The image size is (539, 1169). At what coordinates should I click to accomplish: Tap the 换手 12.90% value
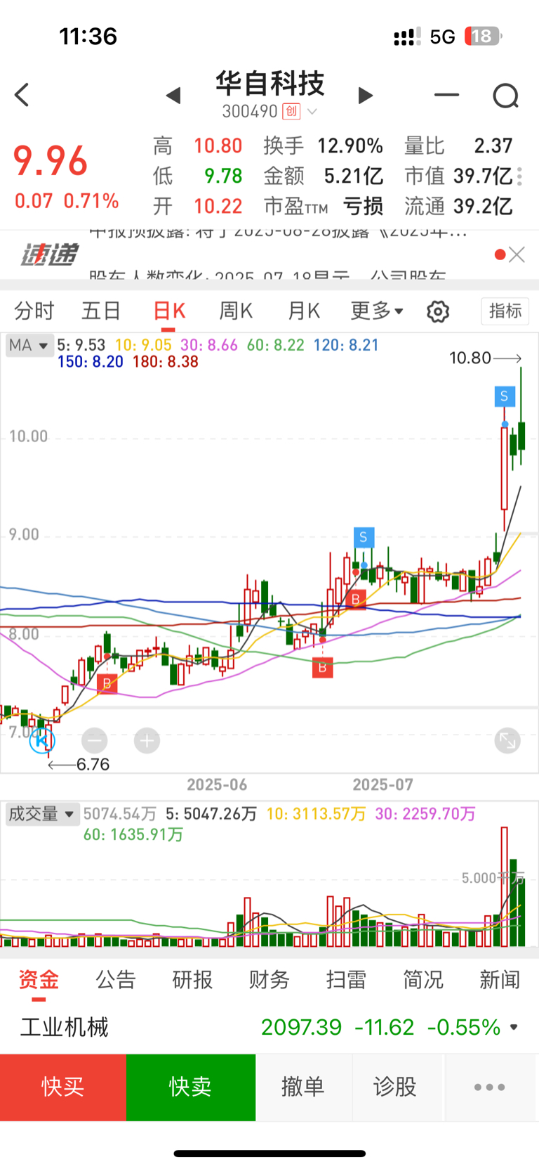(350, 146)
